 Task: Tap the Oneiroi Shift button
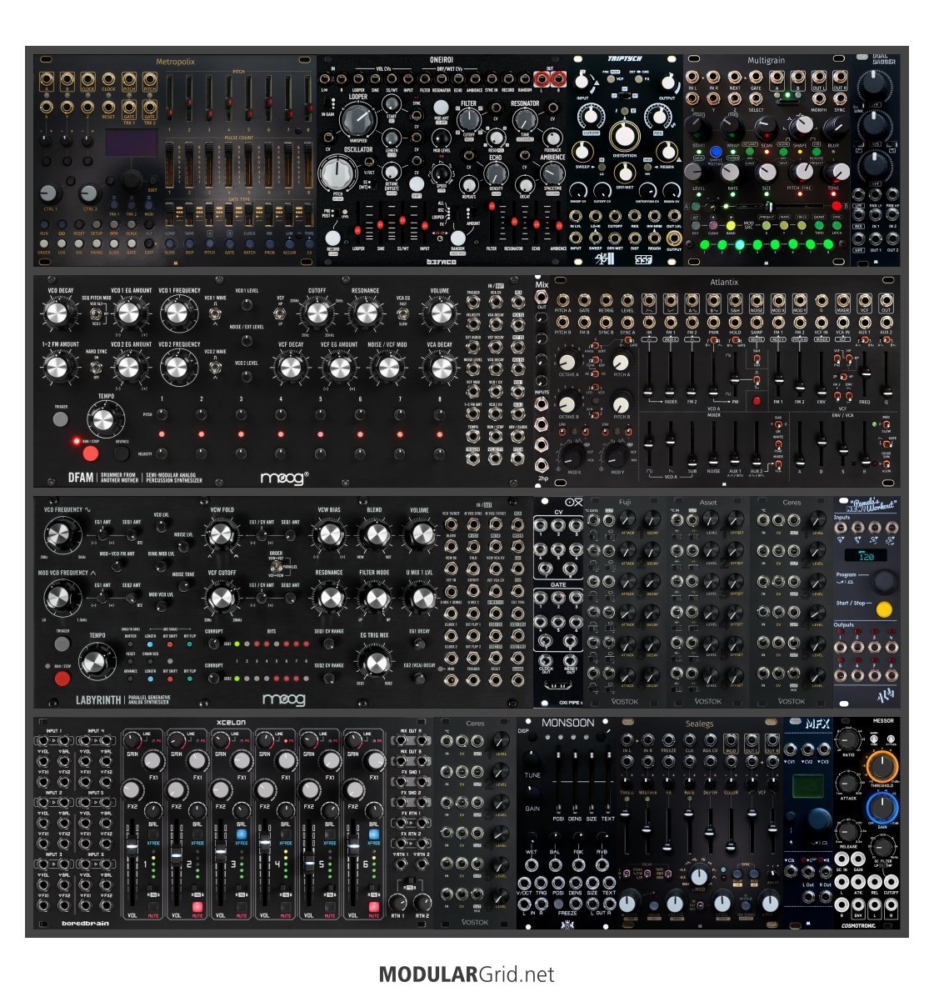click(x=416, y=184)
